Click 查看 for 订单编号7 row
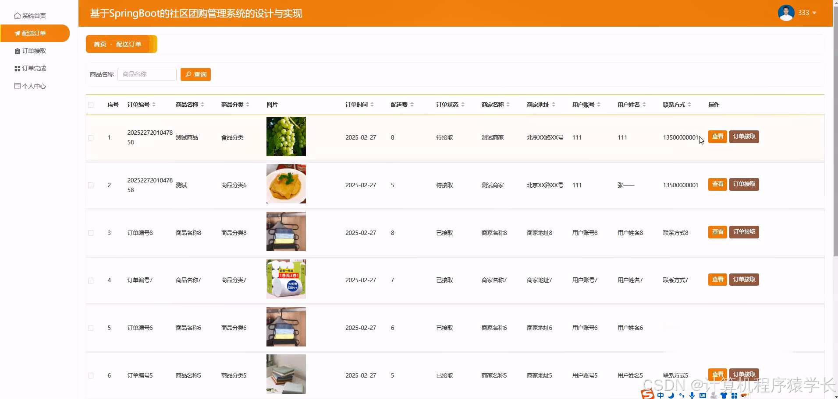The image size is (838, 399). pyautogui.click(x=717, y=280)
